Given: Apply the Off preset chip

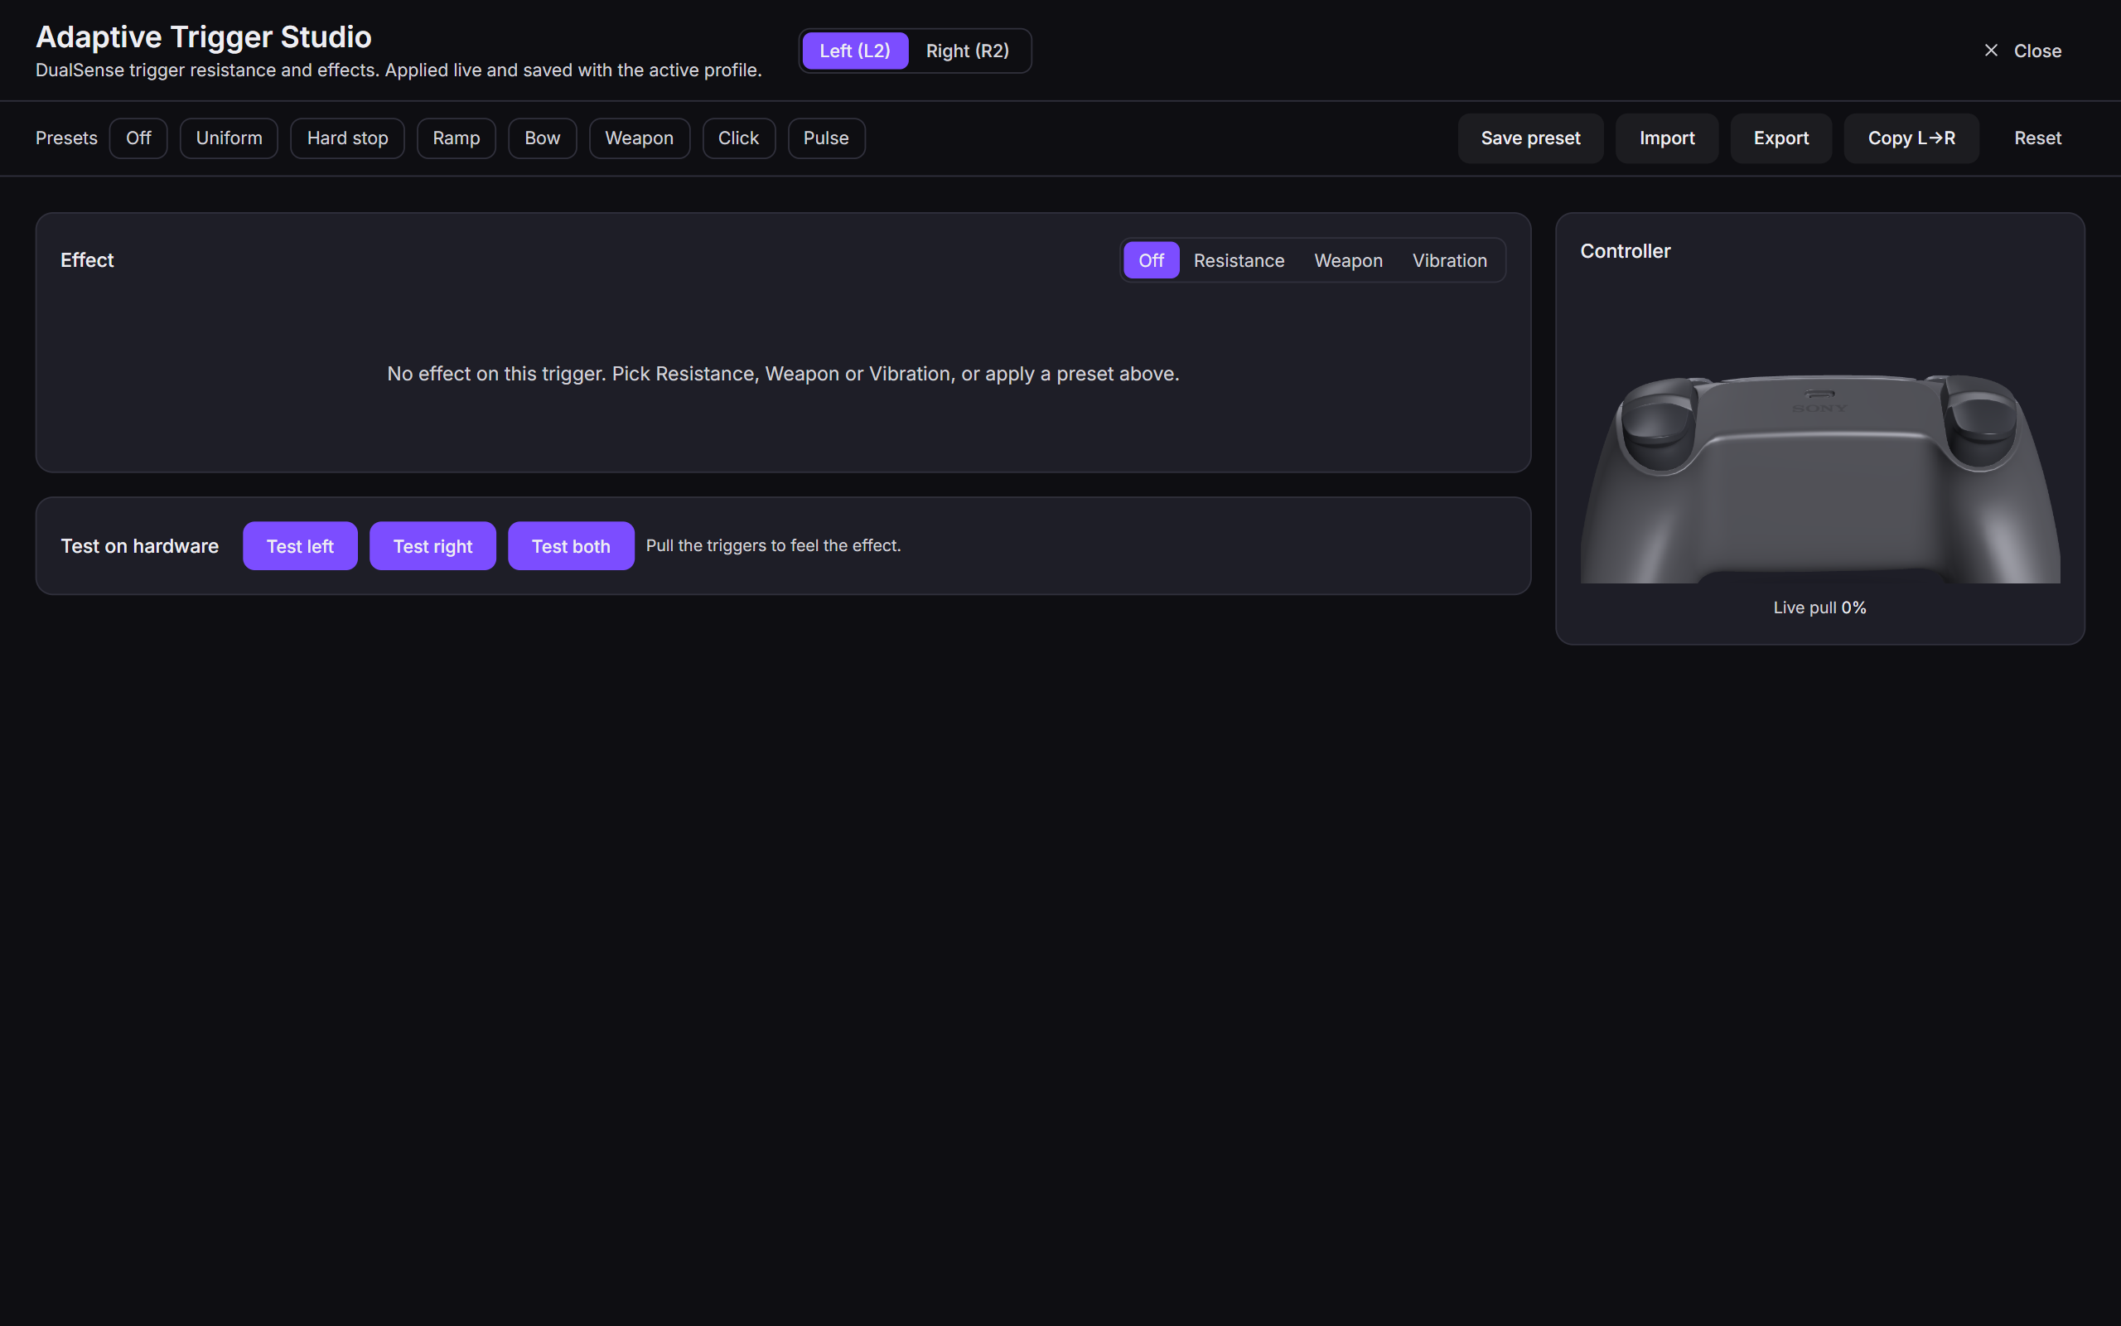Looking at the screenshot, I should pos(138,138).
